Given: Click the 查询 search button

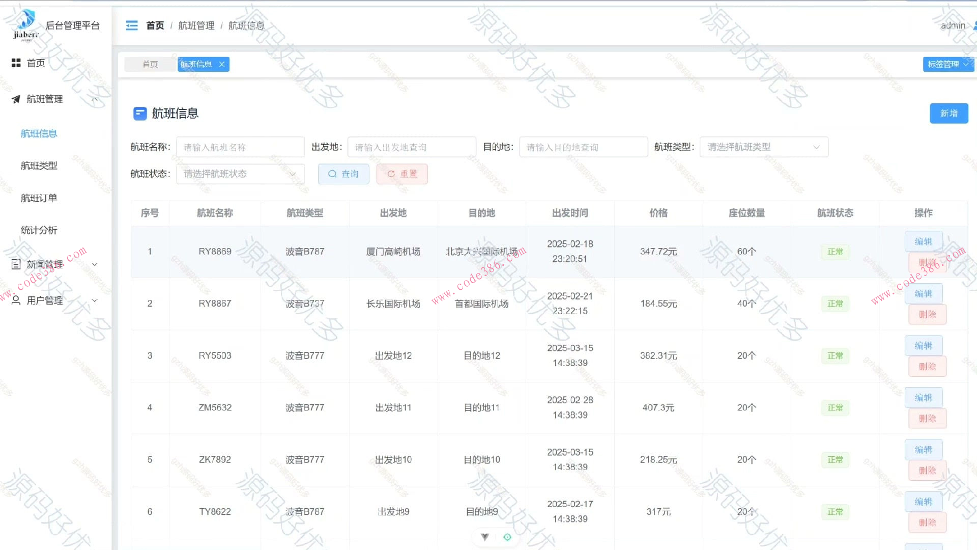Looking at the screenshot, I should [343, 174].
